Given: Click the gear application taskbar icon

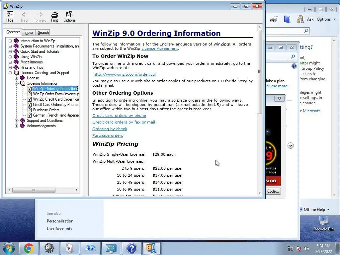Looking at the screenshot, I should coord(49,248).
